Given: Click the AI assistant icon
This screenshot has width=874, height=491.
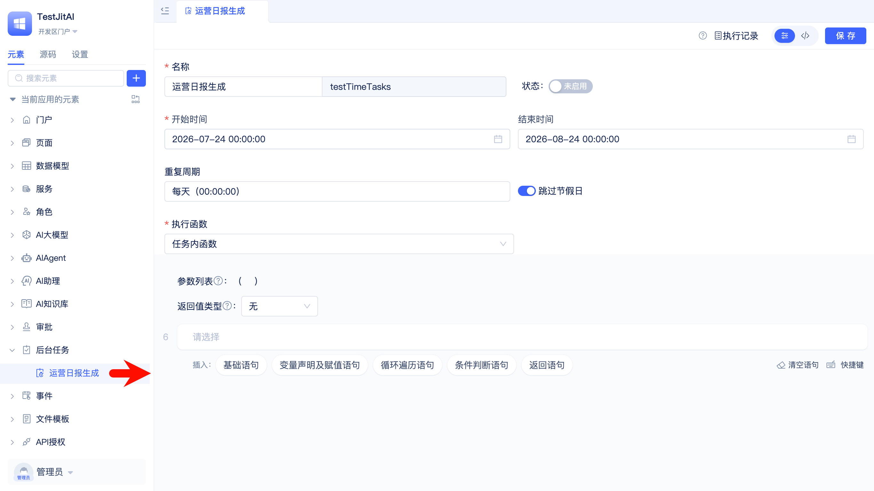Looking at the screenshot, I should [27, 281].
